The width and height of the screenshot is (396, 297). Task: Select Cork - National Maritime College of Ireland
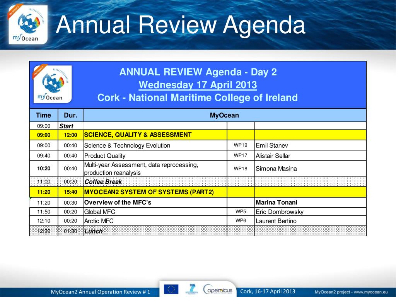[198, 98]
